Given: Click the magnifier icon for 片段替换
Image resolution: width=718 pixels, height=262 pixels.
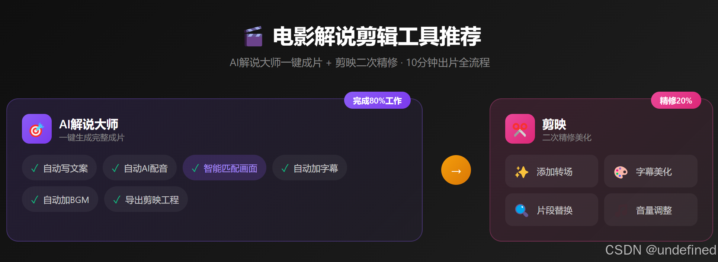Looking at the screenshot, I should coord(522,210).
